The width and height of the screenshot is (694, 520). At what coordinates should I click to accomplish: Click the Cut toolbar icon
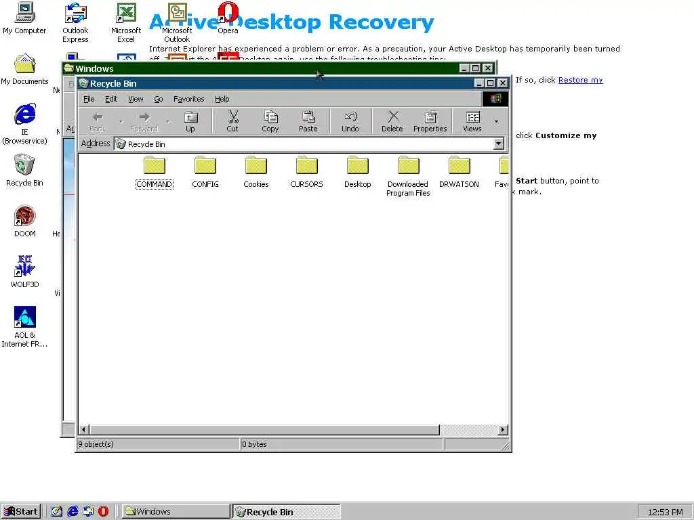(232, 121)
